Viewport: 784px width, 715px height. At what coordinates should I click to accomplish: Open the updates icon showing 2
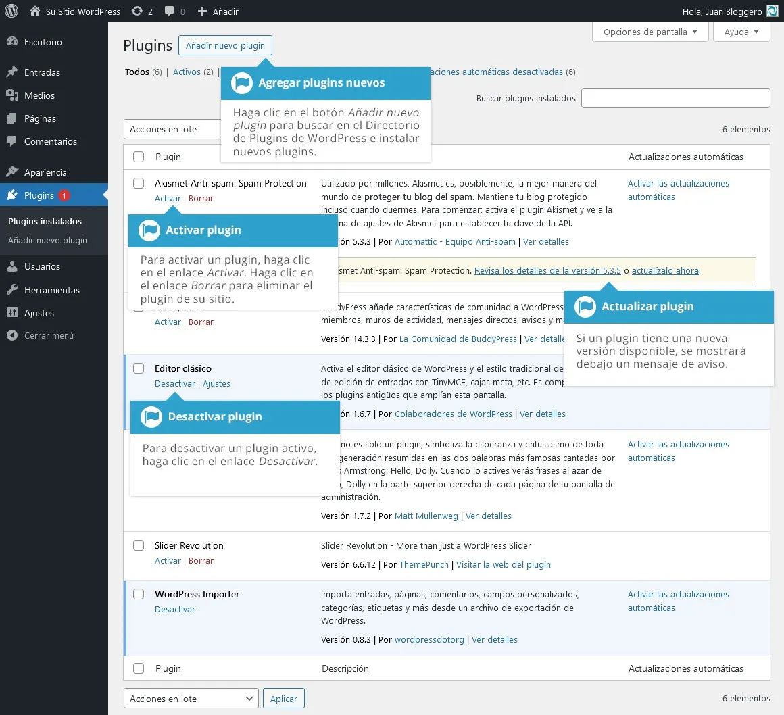tap(137, 11)
